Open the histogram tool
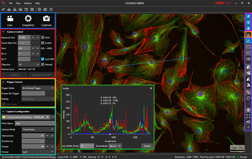 (248, 35)
